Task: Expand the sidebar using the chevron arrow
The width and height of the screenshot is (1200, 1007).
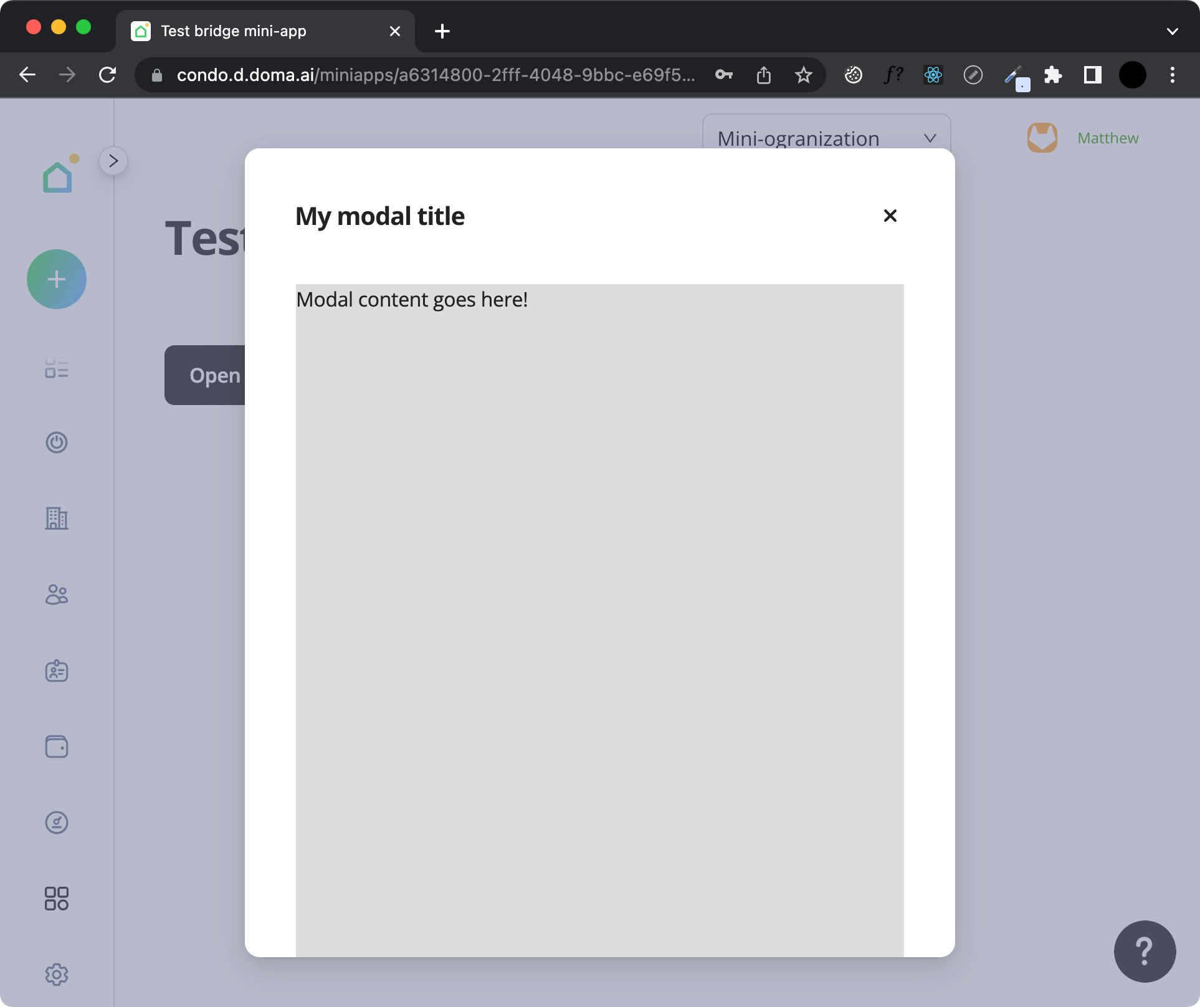Action: (x=113, y=161)
